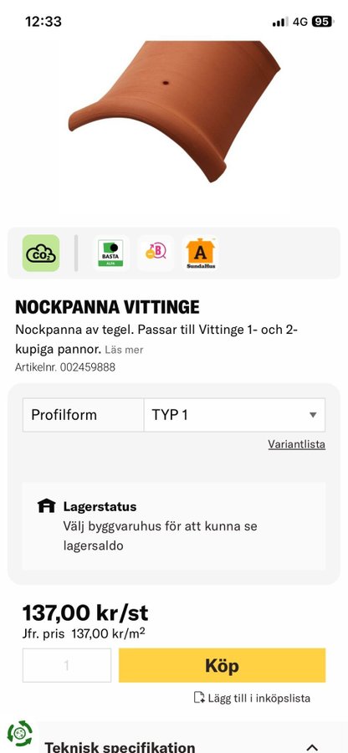Tap the green cookie settings icon
This screenshot has width=348, height=753.
pos(20,733)
